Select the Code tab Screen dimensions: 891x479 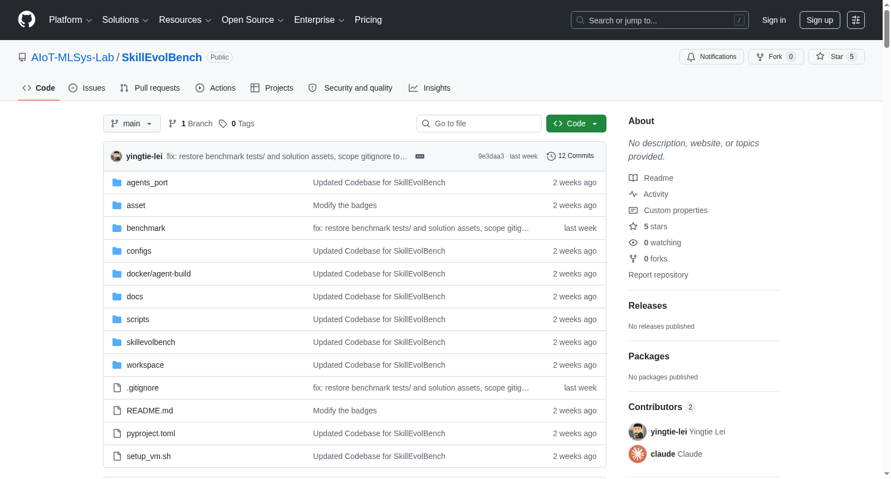coord(39,88)
